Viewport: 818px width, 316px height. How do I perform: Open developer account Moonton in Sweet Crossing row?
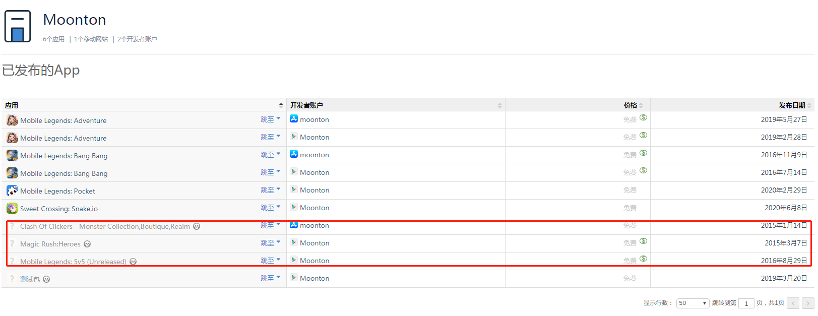click(314, 208)
